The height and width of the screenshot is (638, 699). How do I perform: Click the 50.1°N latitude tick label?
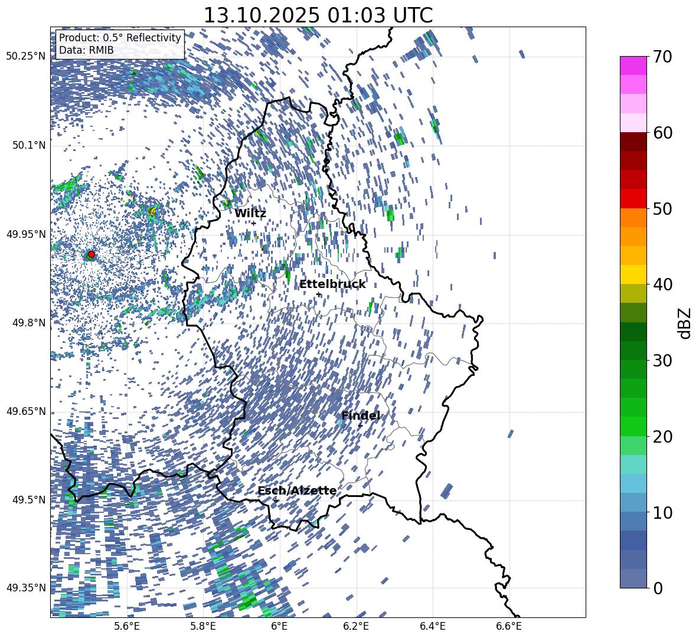(x=28, y=145)
